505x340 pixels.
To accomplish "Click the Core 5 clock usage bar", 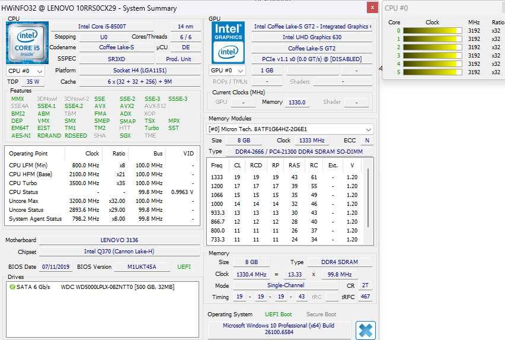I will (x=433, y=72).
